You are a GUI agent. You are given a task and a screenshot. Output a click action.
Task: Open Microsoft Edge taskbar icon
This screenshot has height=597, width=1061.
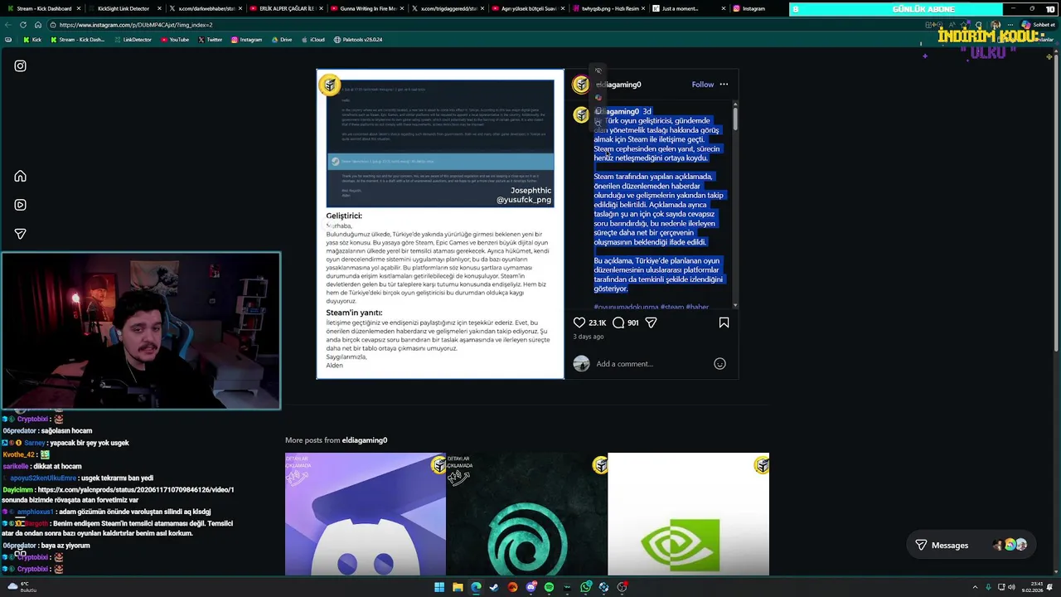pyautogui.click(x=476, y=587)
